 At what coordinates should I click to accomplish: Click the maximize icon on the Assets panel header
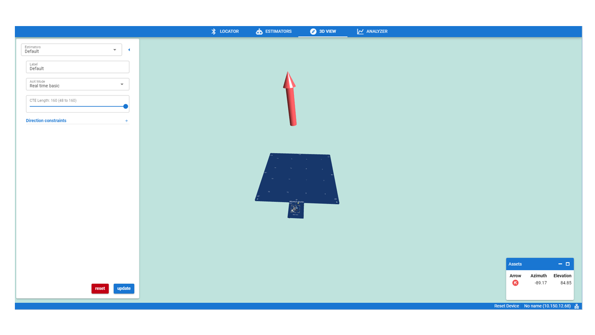[x=567, y=264]
